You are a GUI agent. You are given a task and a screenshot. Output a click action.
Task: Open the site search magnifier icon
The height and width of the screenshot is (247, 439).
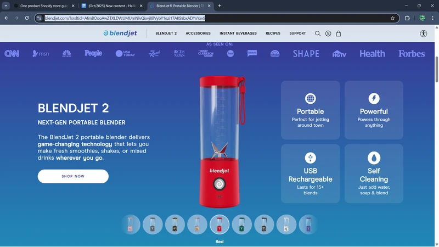pos(318,33)
